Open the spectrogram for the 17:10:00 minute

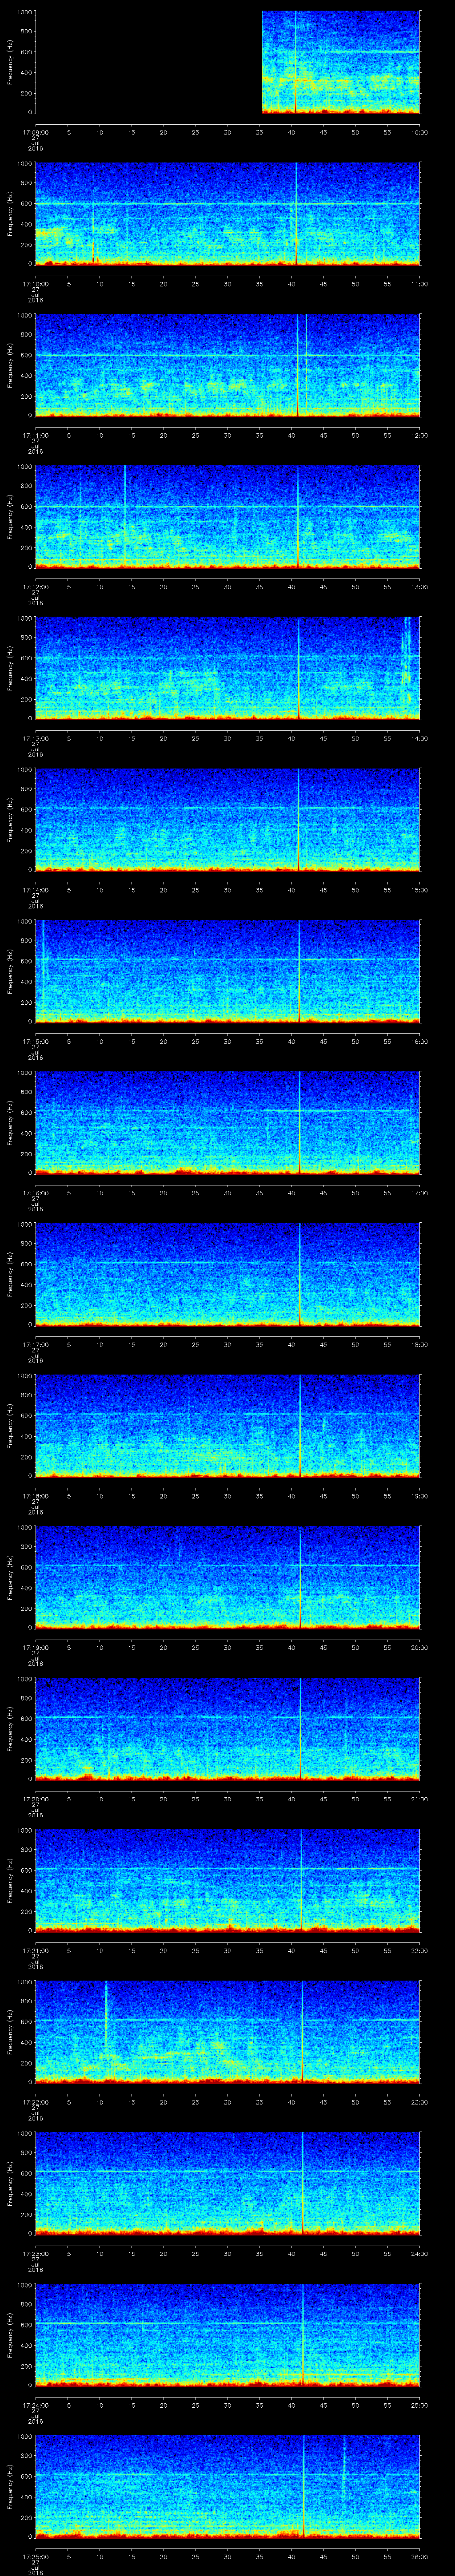click(x=228, y=213)
